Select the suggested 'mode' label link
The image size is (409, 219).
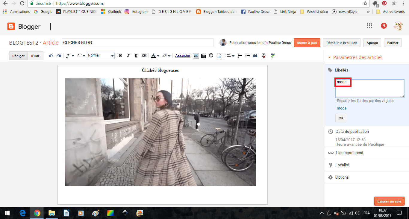click(x=342, y=108)
